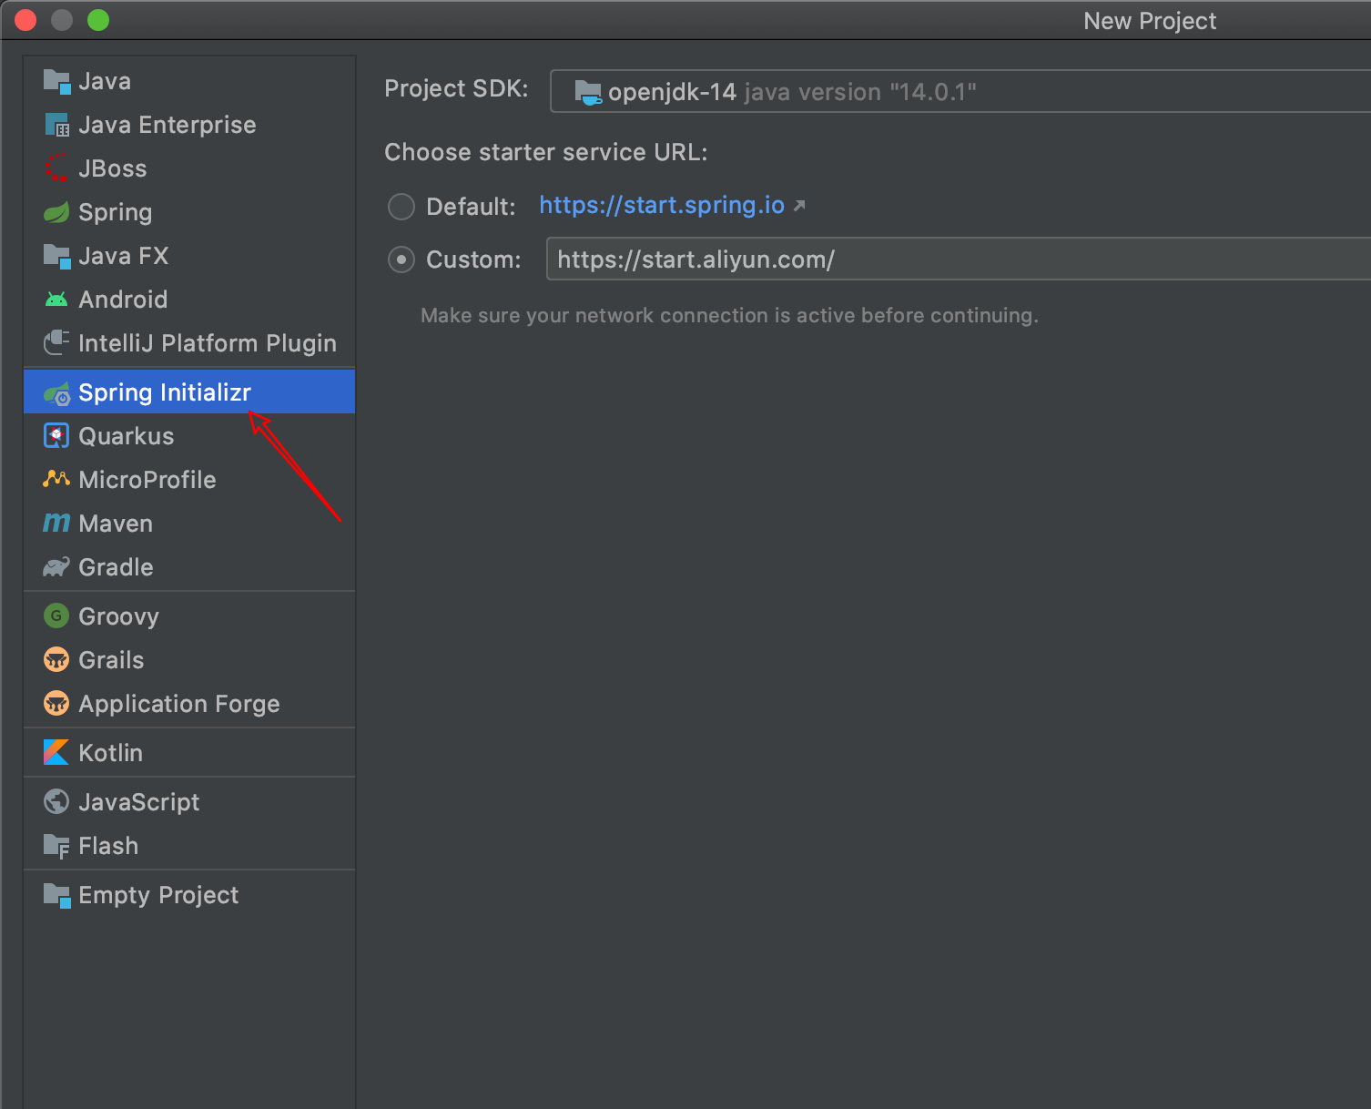Click the 'Project SDK:' label
The height and width of the screenshot is (1109, 1371).
click(x=456, y=89)
